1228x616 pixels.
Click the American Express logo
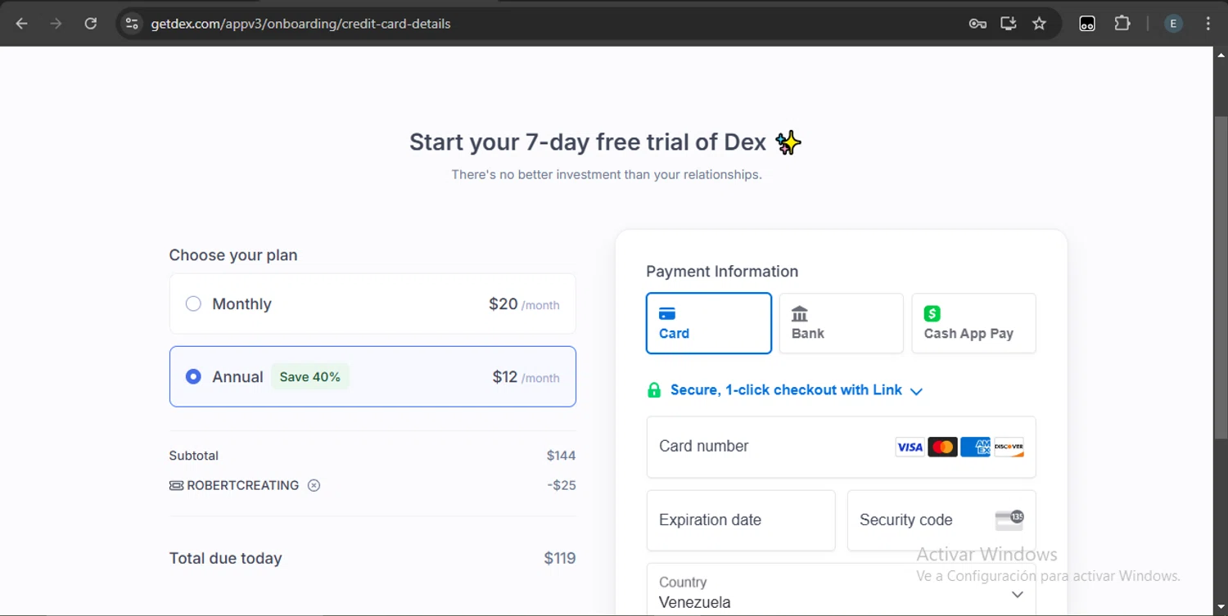[x=976, y=447]
